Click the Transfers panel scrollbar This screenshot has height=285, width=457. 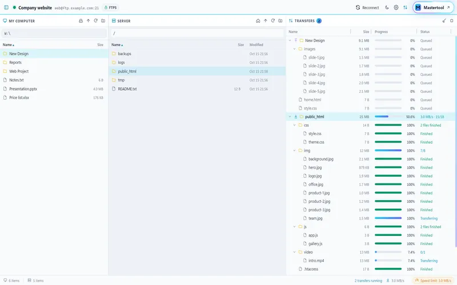tap(456, 142)
